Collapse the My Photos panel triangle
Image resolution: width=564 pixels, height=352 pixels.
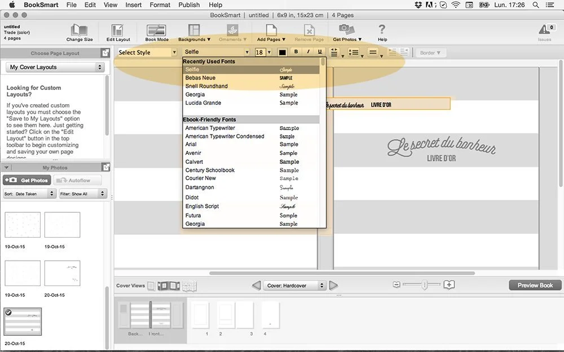point(6,167)
